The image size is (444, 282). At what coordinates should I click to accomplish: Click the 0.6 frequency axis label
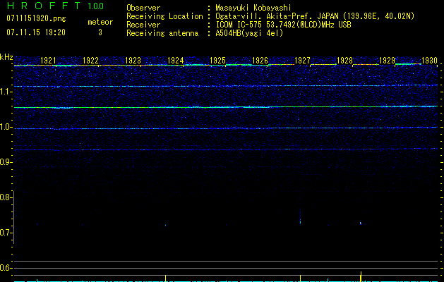[x=6, y=268]
